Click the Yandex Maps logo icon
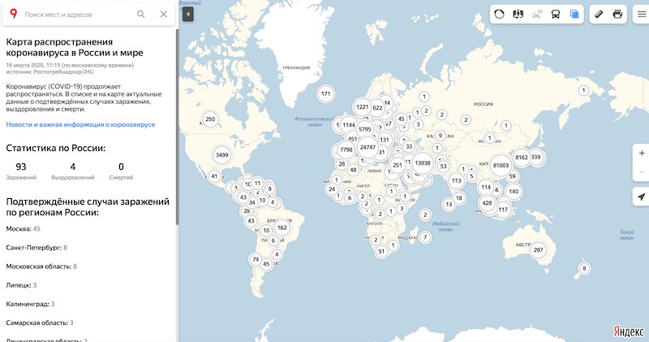Viewport: 649px width, 342px height. coord(13,14)
